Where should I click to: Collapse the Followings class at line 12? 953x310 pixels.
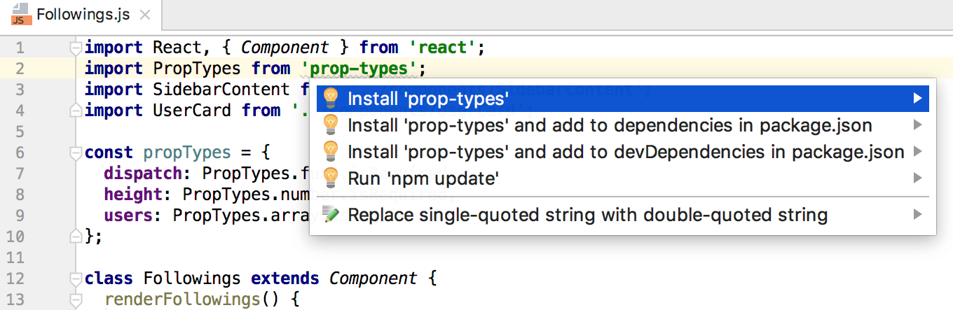76,279
